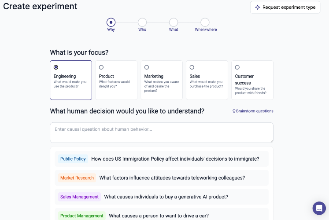
Task: Pick the US Immigration Policy example question
Action: coord(175,159)
